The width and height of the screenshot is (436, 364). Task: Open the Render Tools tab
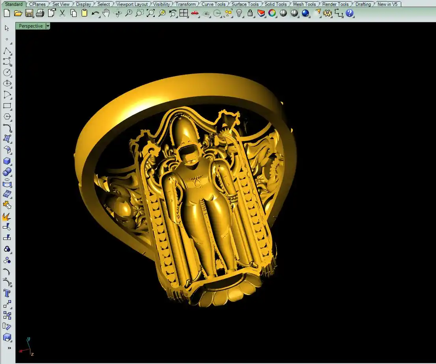[x=335, y=4]
